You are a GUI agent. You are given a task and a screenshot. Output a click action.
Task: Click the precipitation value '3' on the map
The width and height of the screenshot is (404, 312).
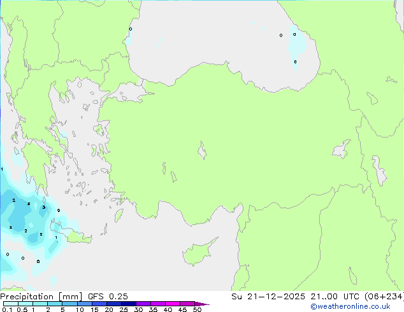(x=44, y=207)
